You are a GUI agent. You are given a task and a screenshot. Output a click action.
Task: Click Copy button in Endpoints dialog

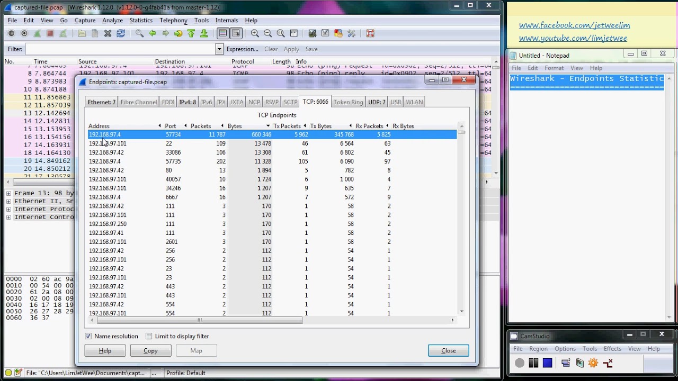150,350
